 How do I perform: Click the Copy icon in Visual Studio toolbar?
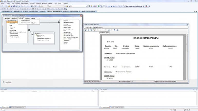point(19,6)
